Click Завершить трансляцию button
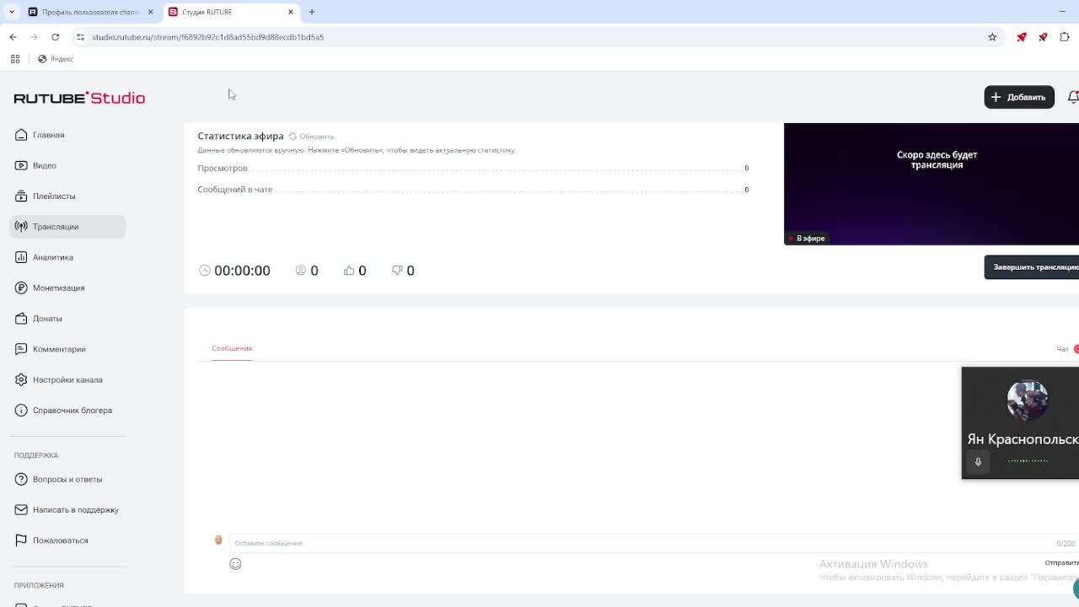The width and height of the screenshot is (1079, 607). tap(1032, 267)
